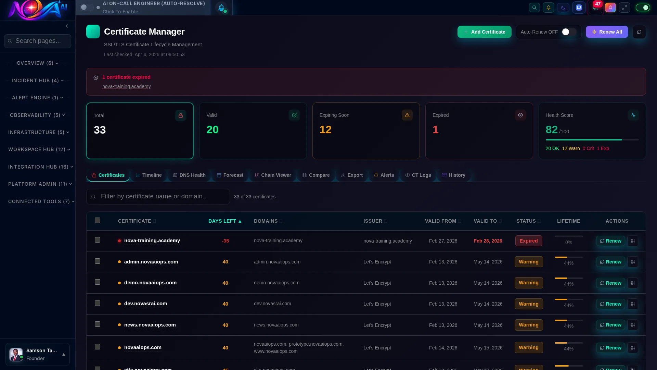The height and width of the screenshot is (370, 657).
Task: Check the select-all certificates checkbox
Action: pyautogui.click(x=97, y=220)
